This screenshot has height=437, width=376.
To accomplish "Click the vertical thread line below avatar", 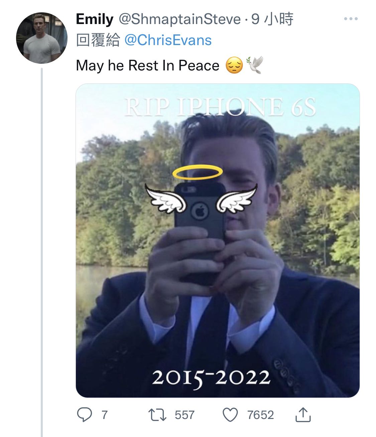I will tap(42, 250).
